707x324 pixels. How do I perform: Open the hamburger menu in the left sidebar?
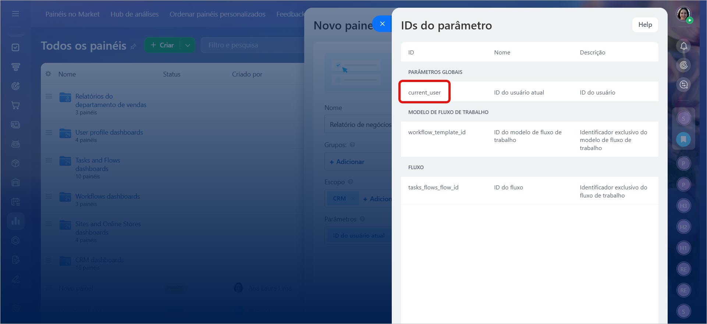[15, 14]
